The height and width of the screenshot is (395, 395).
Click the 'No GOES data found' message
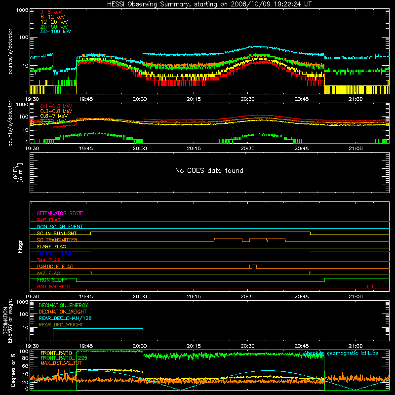[x=209, y=170]
